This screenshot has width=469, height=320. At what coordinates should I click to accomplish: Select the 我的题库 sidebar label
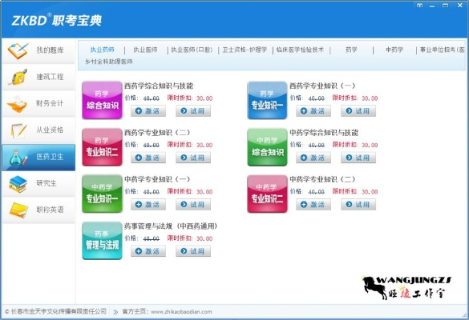pyautogui.click(x=50, y=50)
